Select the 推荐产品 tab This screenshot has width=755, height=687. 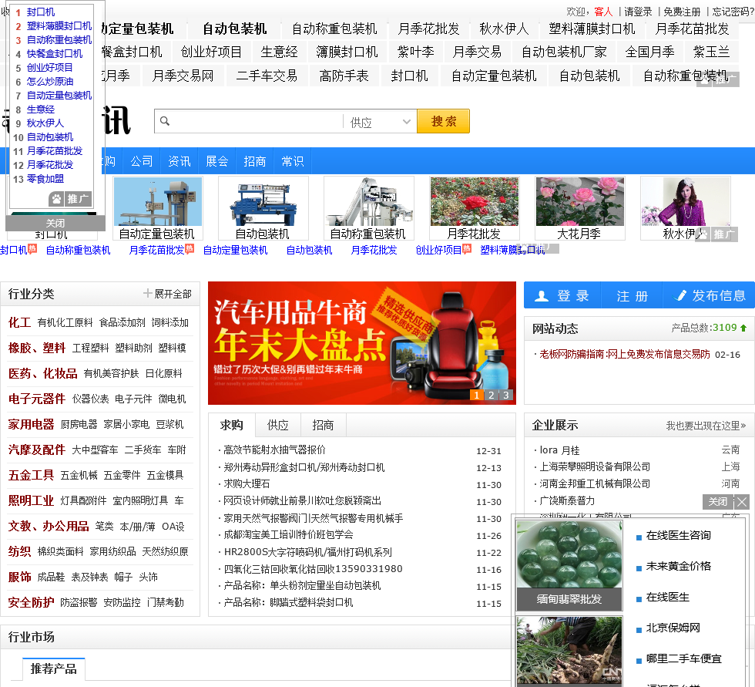pos(53,668)
